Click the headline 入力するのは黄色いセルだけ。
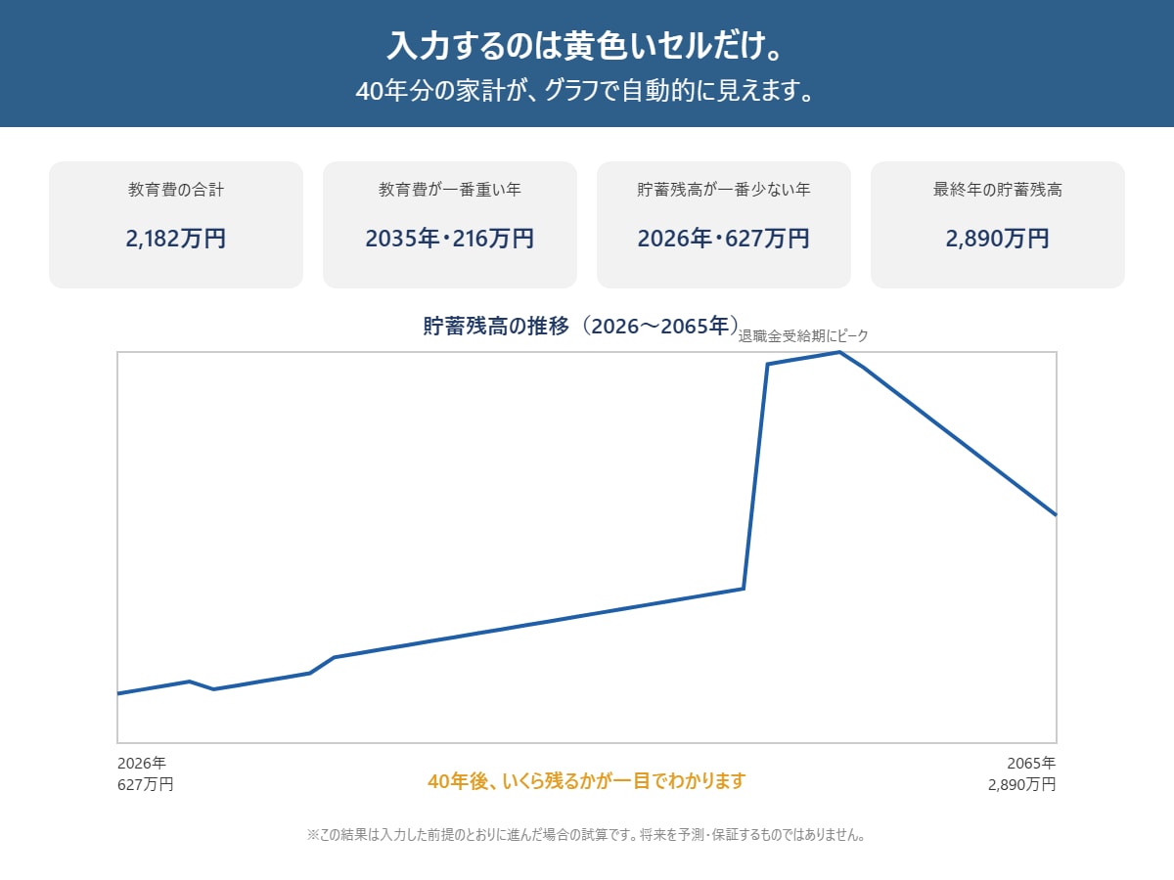This screenshot has height=880, width=1174. tap(586, 46)
